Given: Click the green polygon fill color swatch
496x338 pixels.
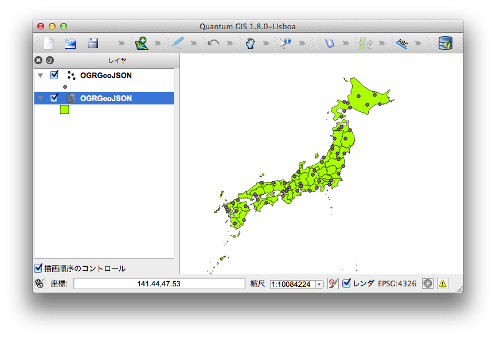Looking at the screenshot, I should (x=65, y=109).
